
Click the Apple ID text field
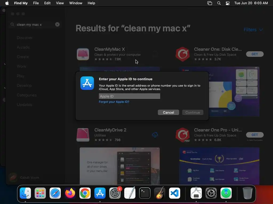pos(129,96)
